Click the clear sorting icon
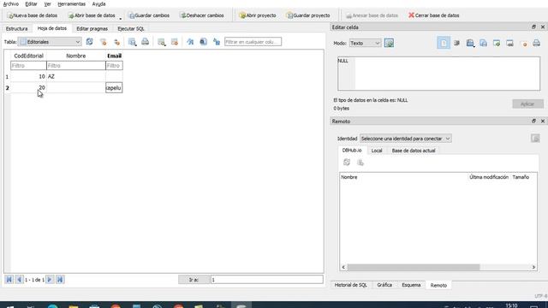This screenshot has height=308, width=548. coord(116,42)
